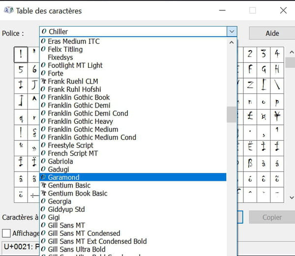This screenshot has width=295, height=256.
Task: Select the Ë character cell
Action: (x=250, y=148)
